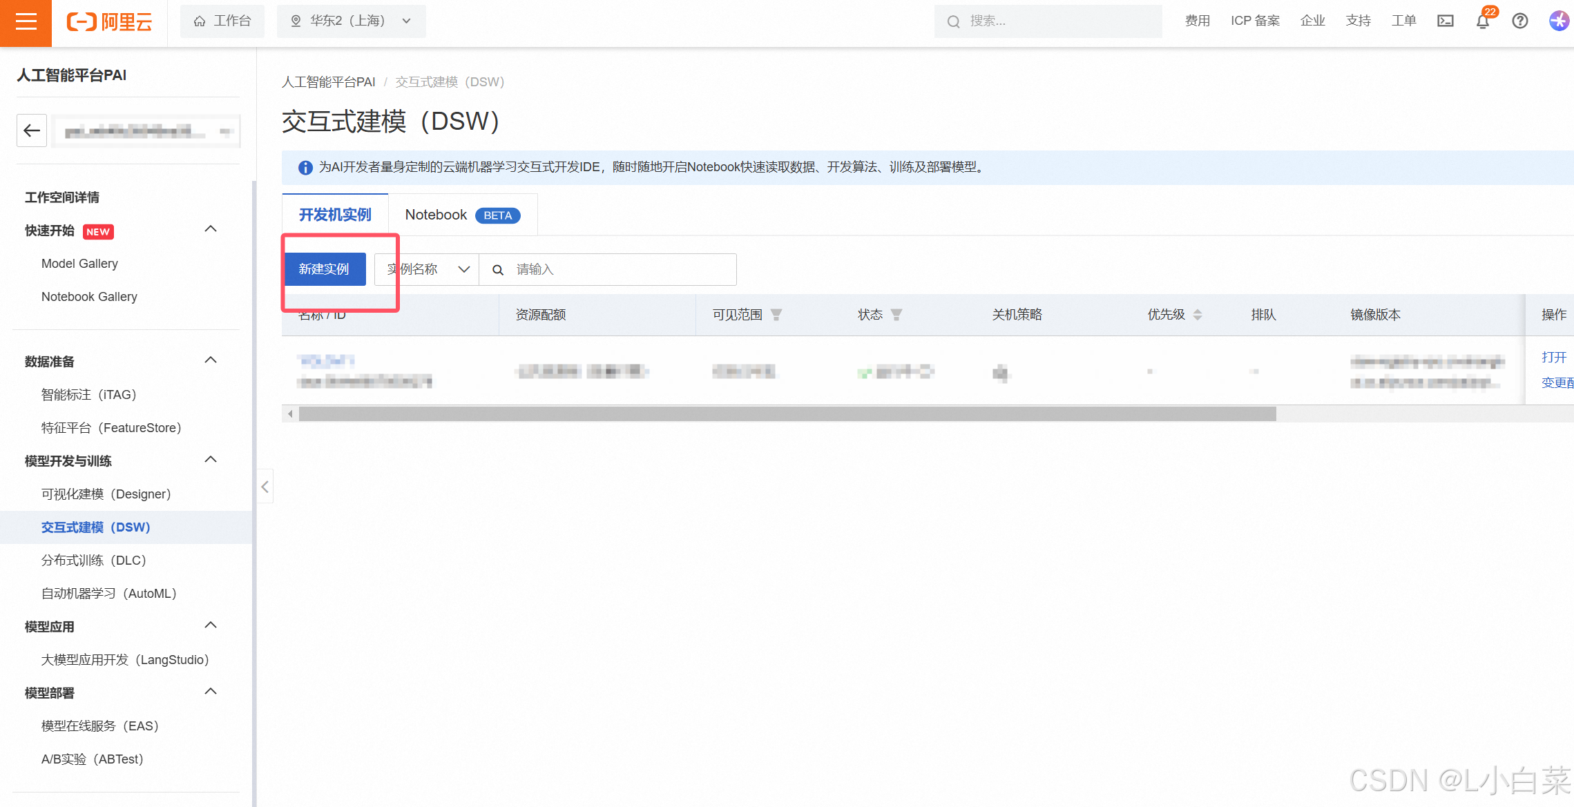Open the Cloud Shell terminal icon
Screen dimensions: 1574x807
[x=1445, y=21]
